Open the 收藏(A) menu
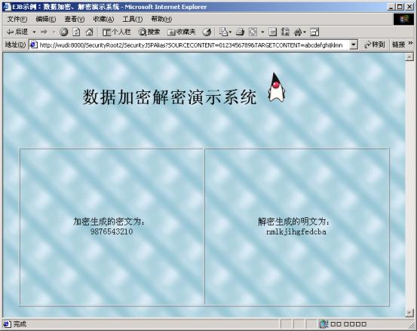Screen dimensions: 417x331 103,19
